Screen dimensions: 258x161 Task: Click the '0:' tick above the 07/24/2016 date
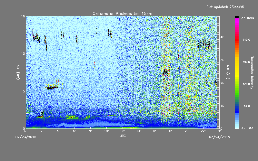pyautogui.click(x=219, y=131)
